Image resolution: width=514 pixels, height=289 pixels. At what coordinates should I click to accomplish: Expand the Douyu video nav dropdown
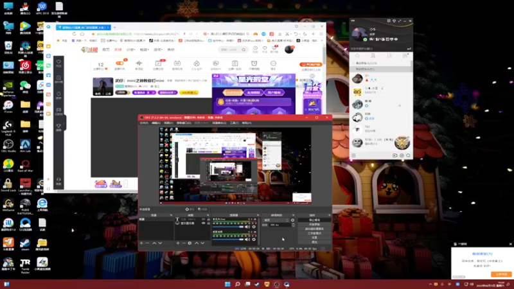pos(145,50)
